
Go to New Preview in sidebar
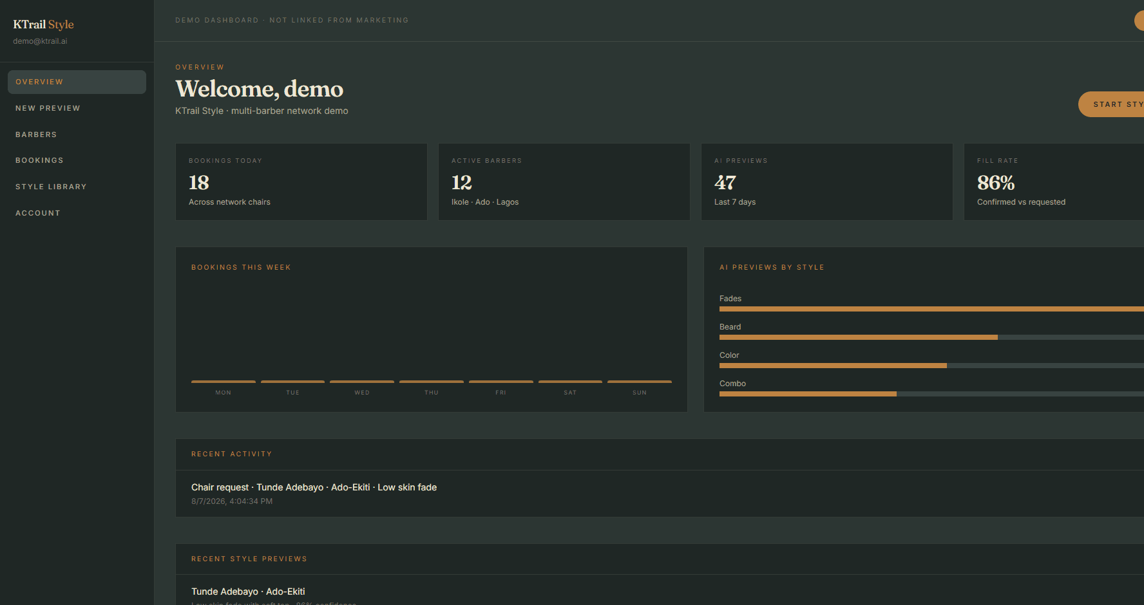(x=77, y=108)
